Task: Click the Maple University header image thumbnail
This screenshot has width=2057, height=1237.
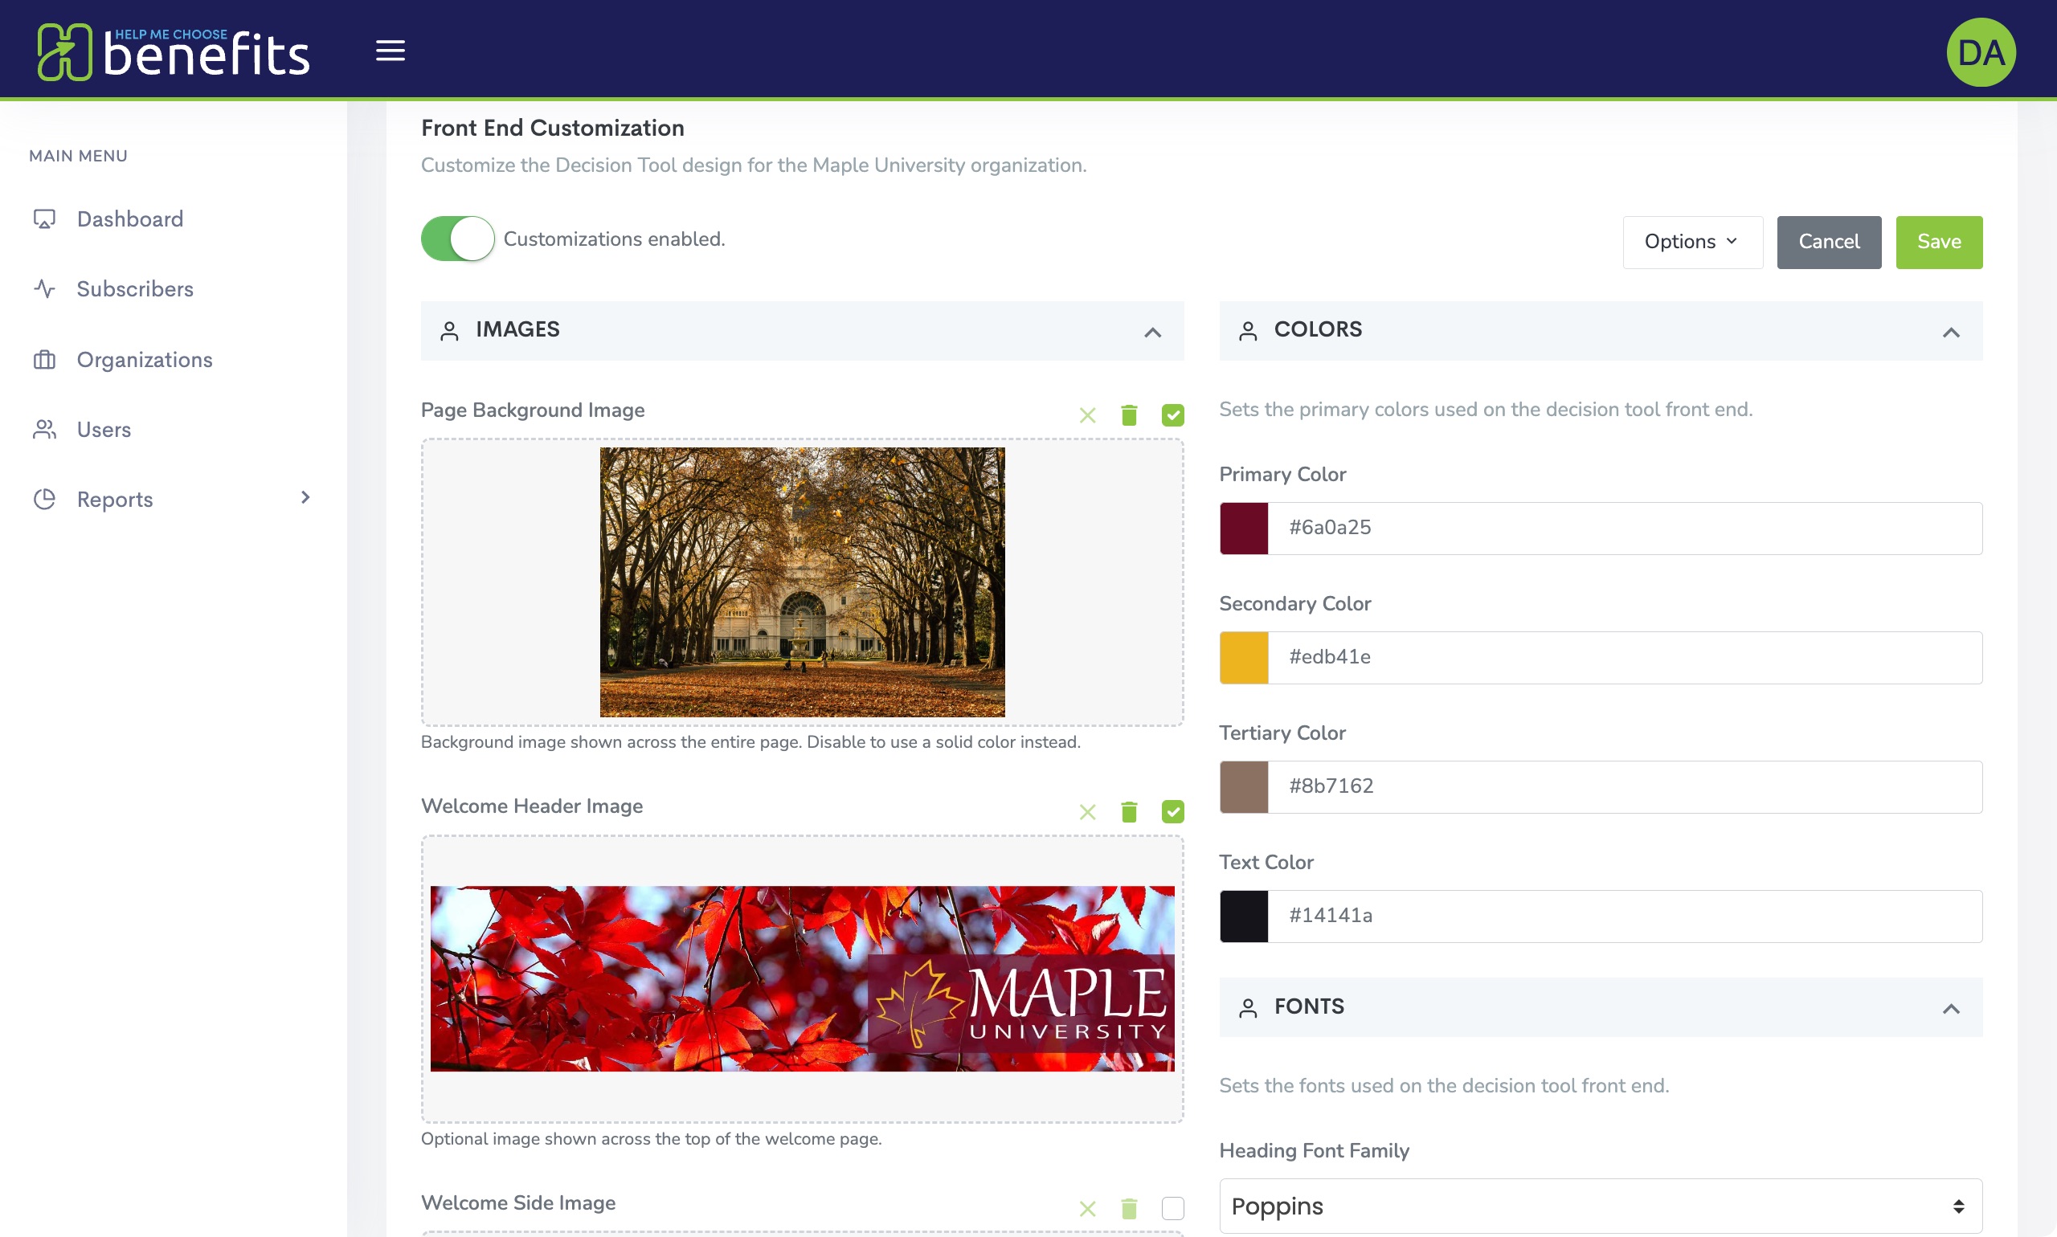Action: (802, 978)
